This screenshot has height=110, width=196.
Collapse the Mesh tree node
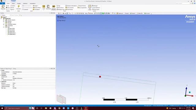click(4, 27)
